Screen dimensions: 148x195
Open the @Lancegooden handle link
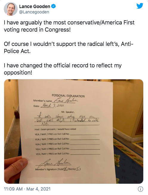pos(34,12)
